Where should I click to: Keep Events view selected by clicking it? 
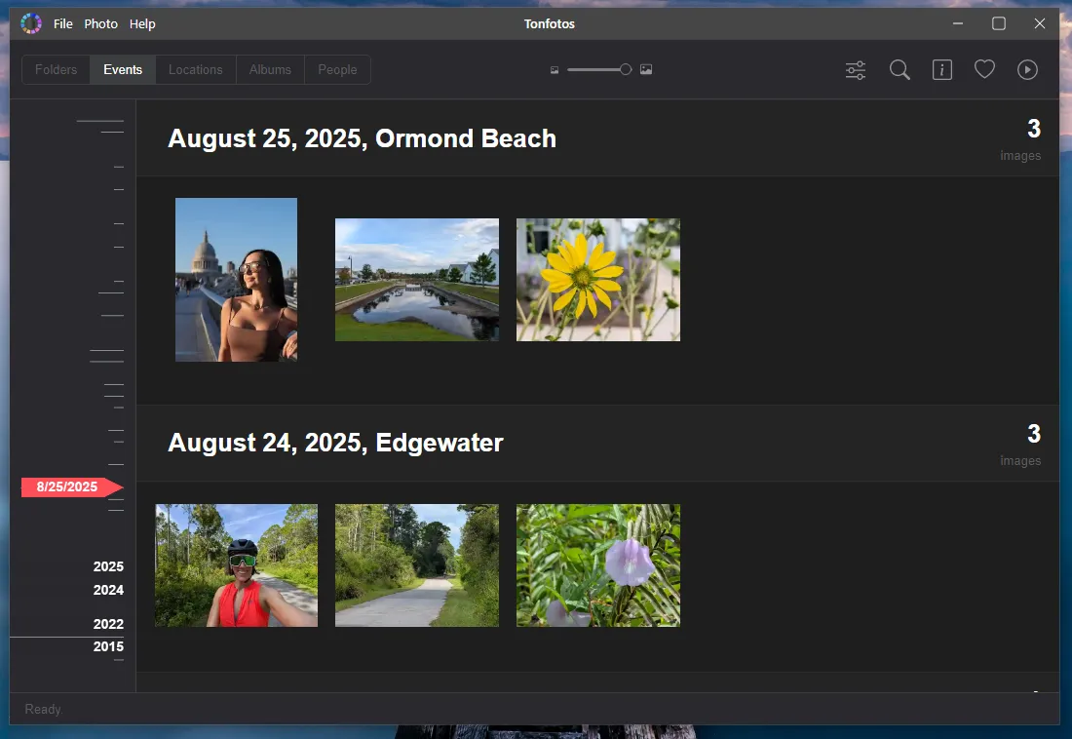[122, 69]
